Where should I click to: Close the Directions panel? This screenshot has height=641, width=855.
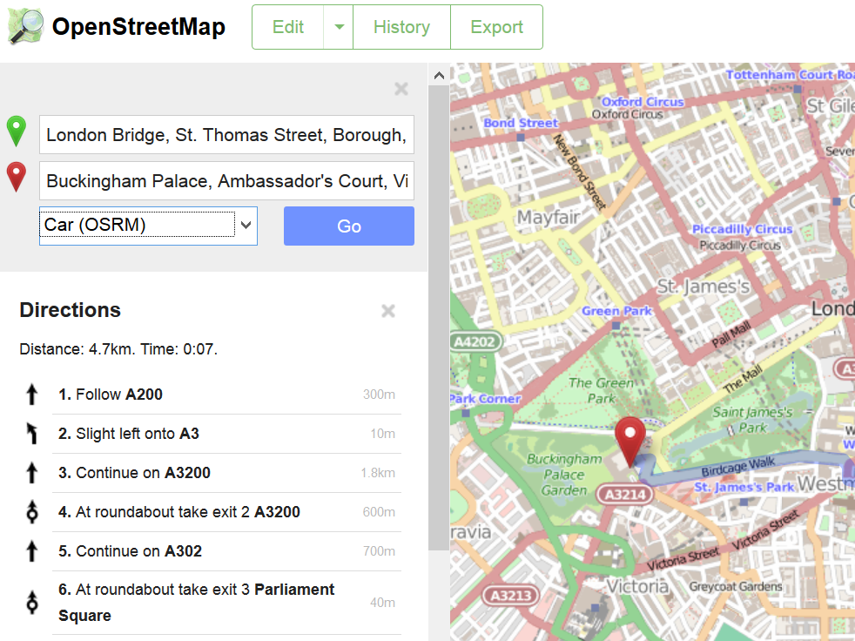(388, 311)
